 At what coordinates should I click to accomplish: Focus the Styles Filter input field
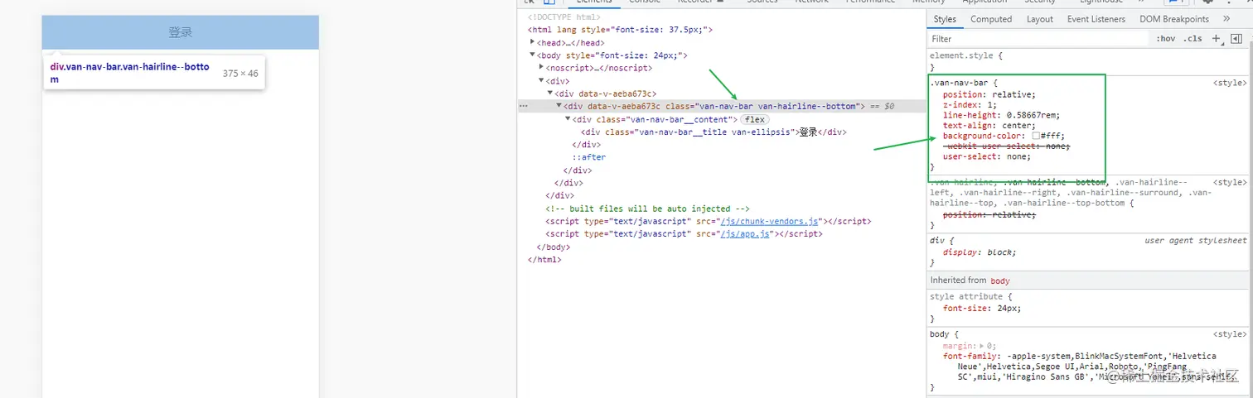click(x=1040, y=39)
